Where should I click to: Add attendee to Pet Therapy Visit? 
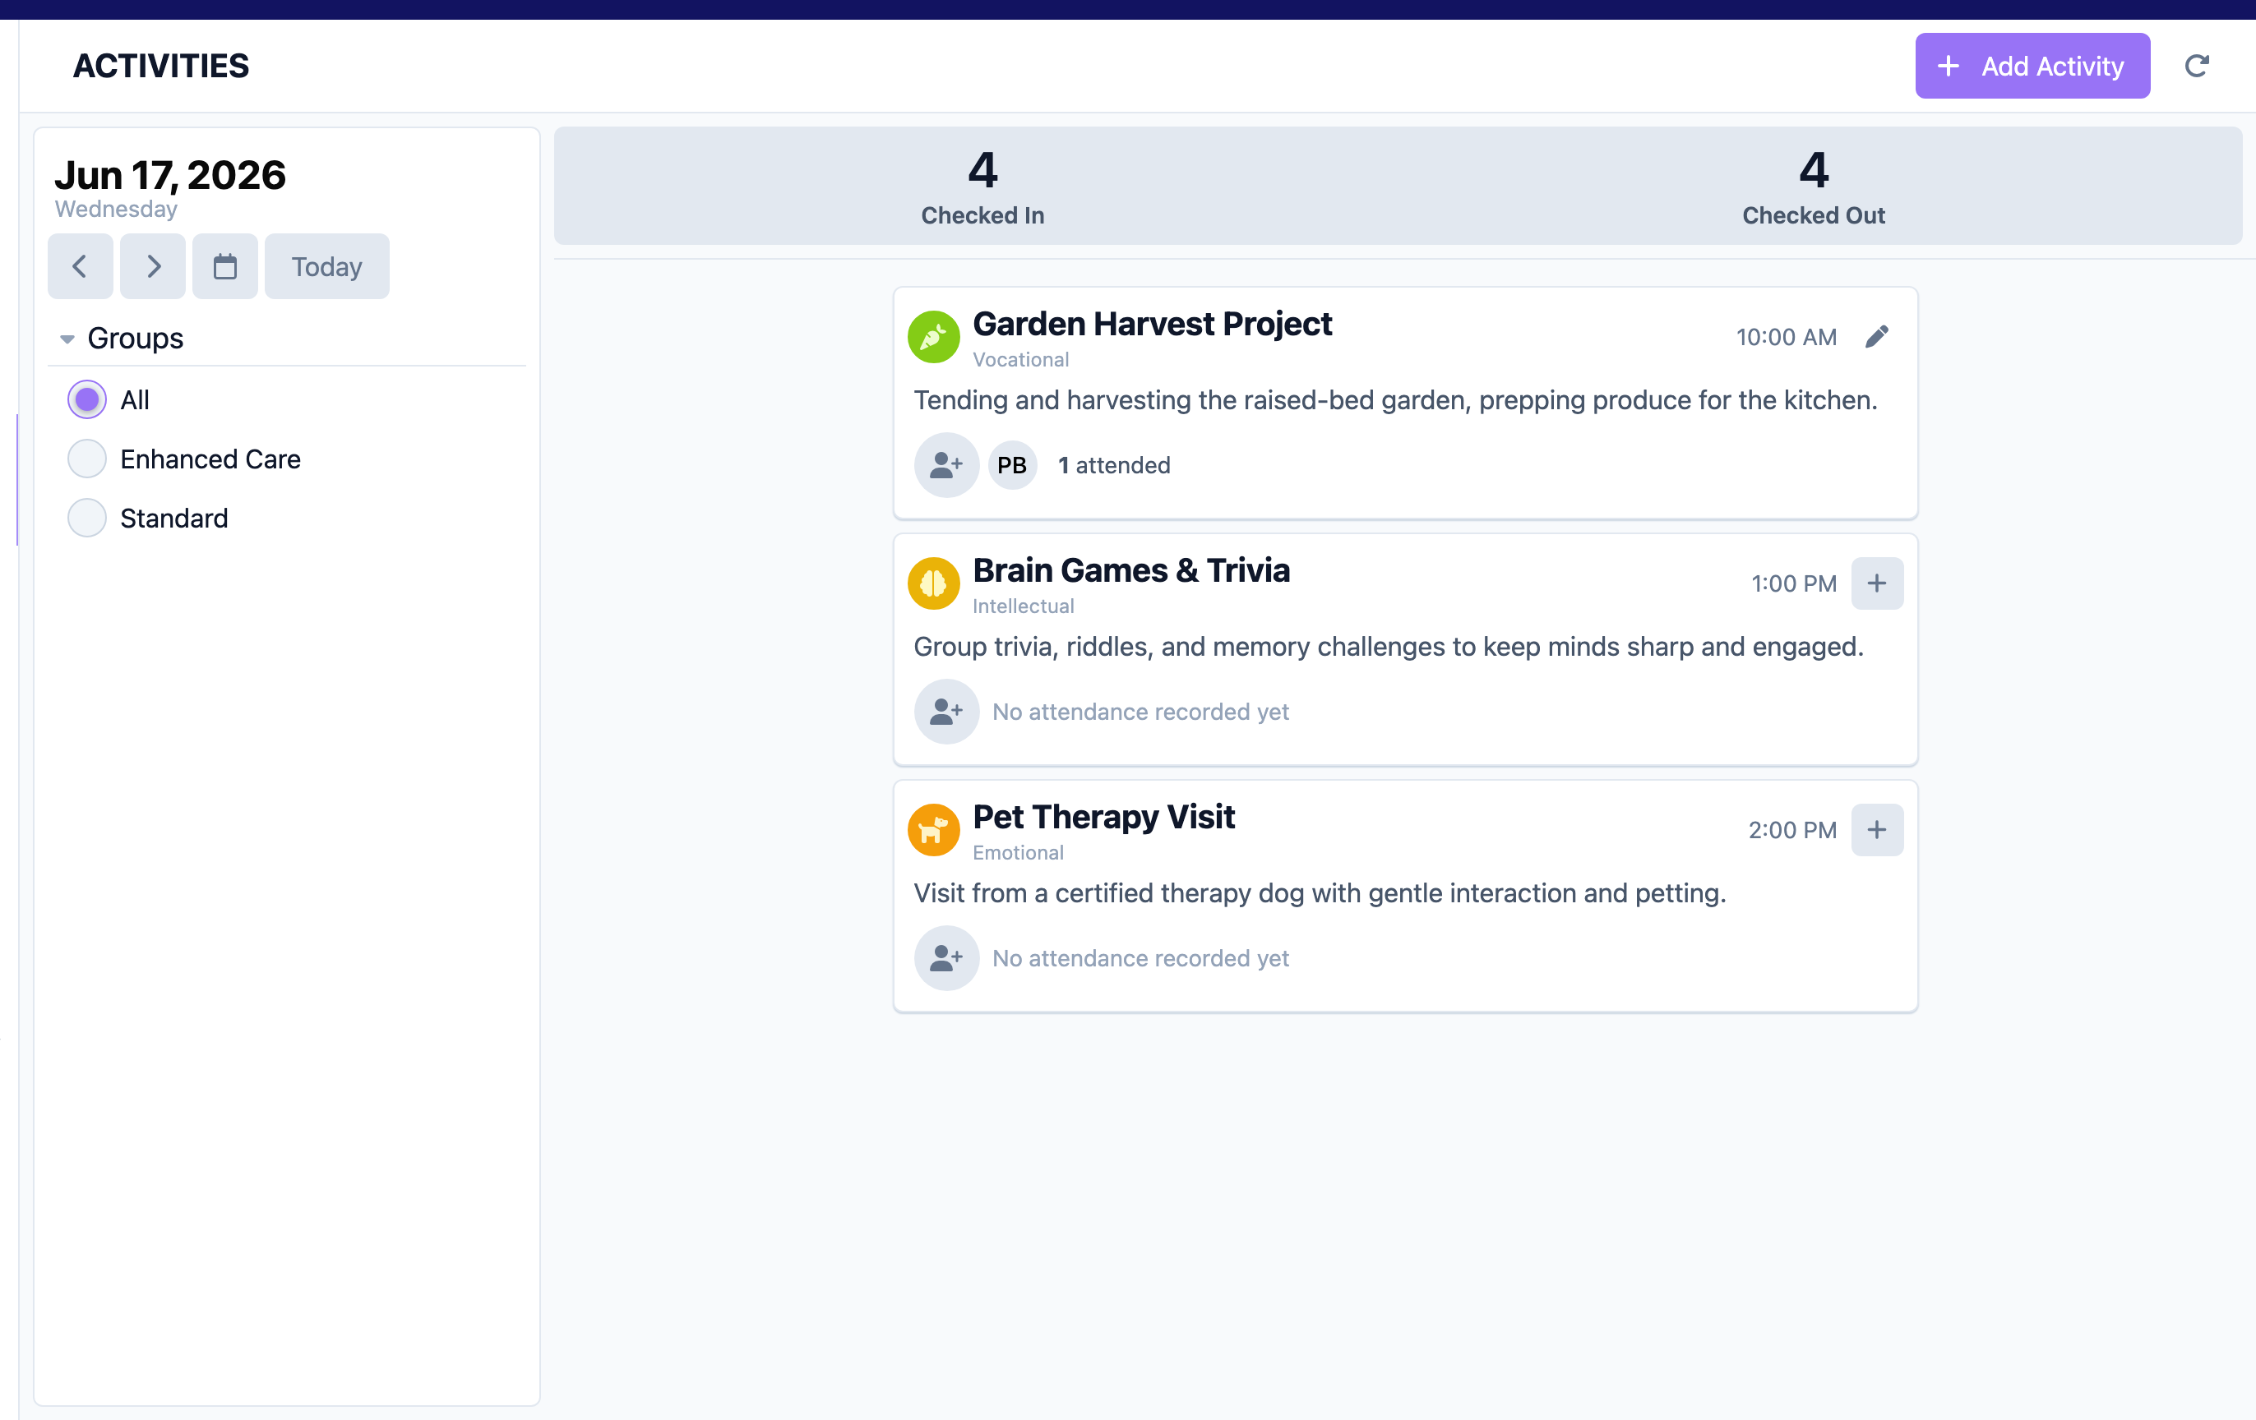tap(946, 957)
